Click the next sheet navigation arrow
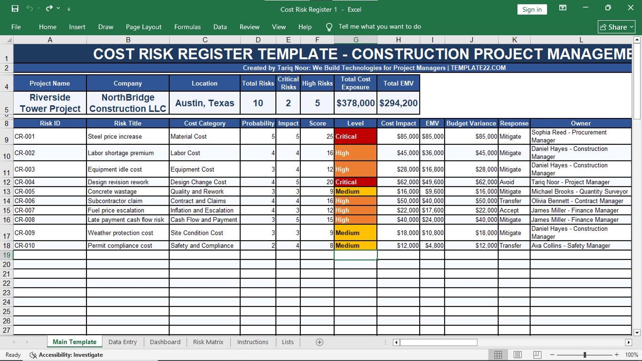642x361 pixels. click(x=27, y=342)
